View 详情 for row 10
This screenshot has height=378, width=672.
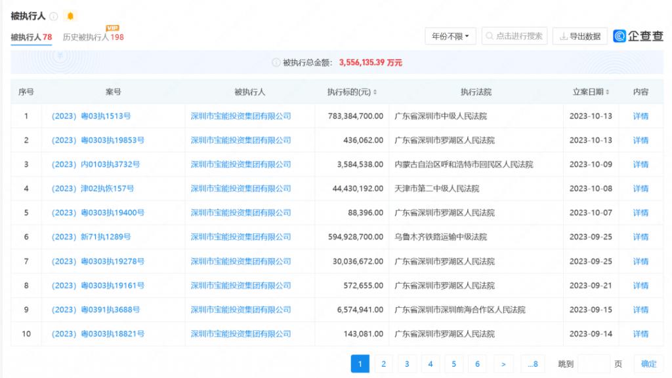pos(640,334)
